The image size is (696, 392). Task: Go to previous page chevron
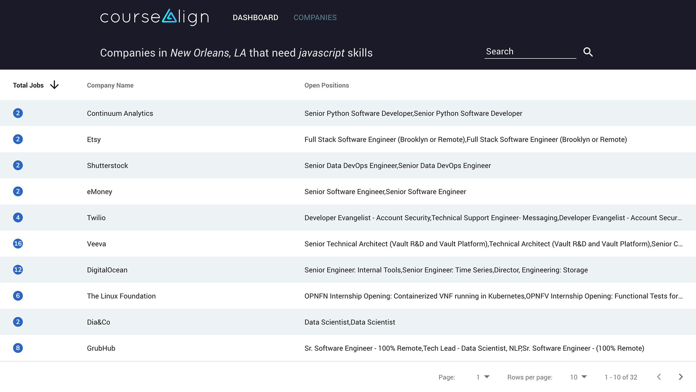[x=659, y=377]
